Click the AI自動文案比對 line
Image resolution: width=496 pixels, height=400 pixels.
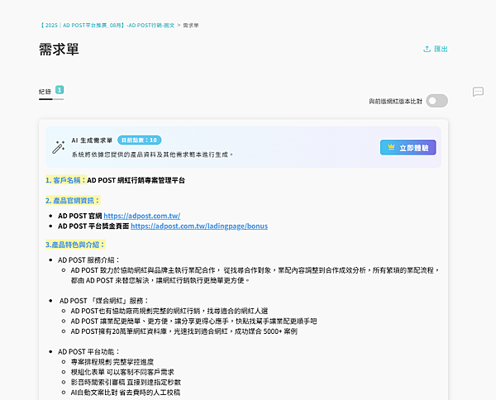126,393
